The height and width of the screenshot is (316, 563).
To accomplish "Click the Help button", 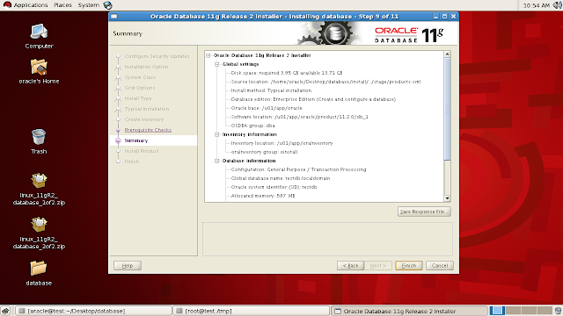I will coord(128,265).
